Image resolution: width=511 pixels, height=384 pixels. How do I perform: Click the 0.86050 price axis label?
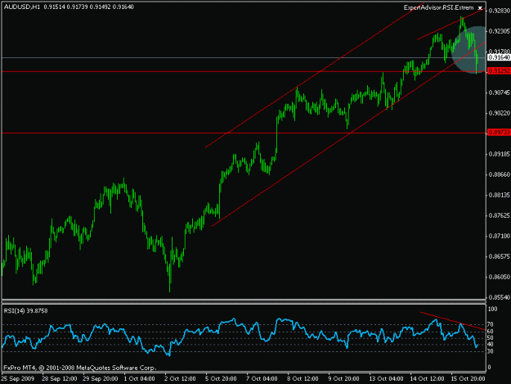(499, 277)
